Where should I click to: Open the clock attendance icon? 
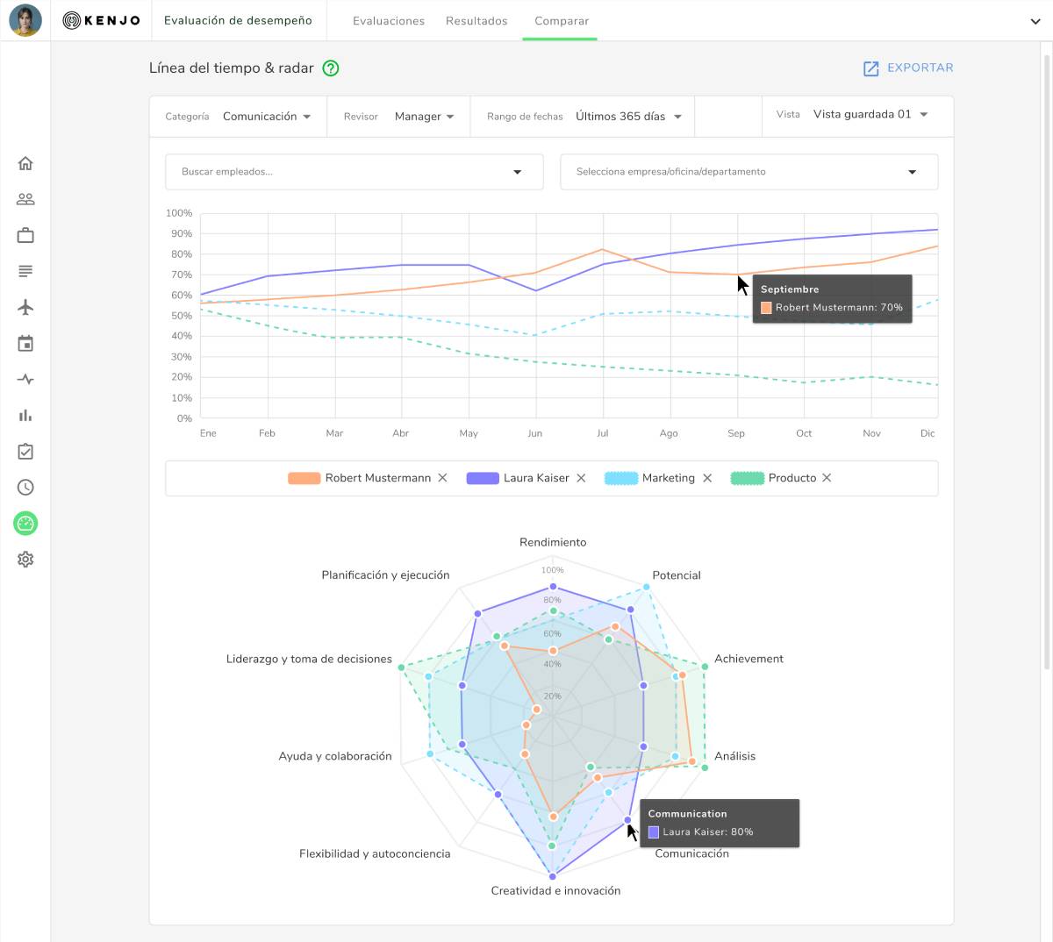click(25, 487)
